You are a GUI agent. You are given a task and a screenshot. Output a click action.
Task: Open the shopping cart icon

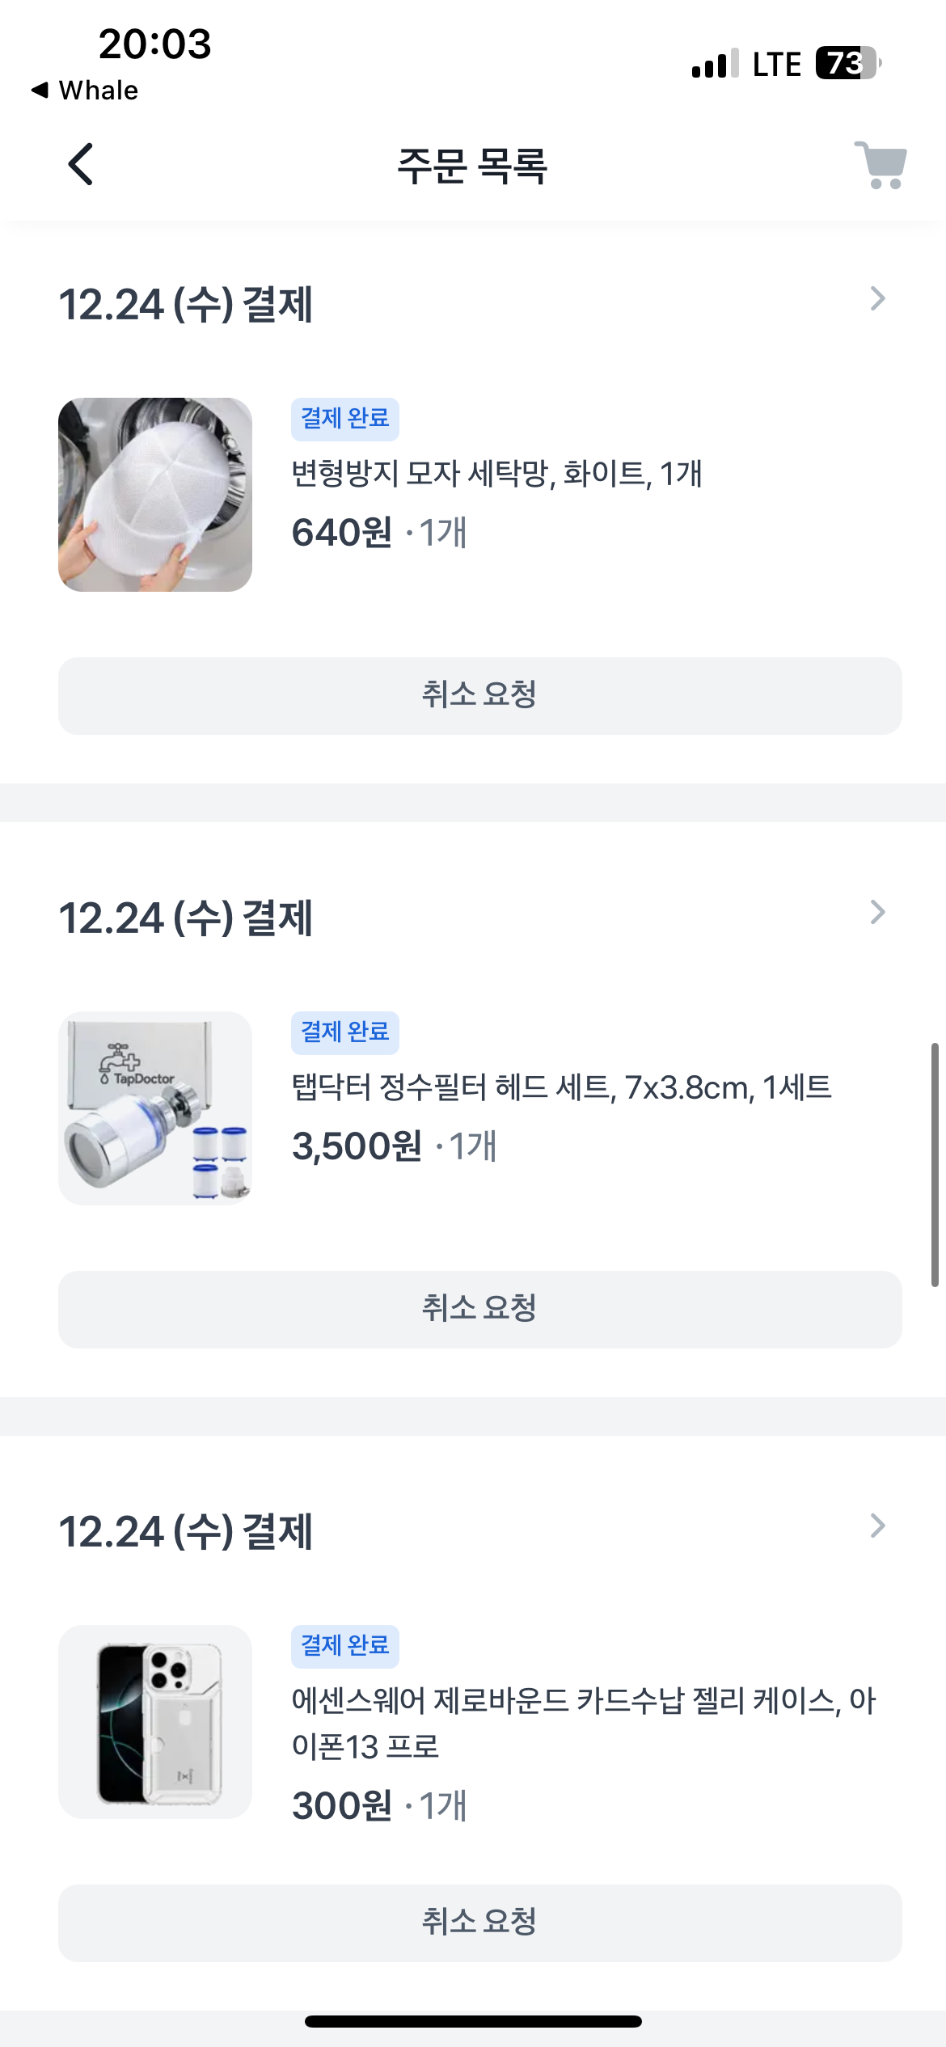881,165
